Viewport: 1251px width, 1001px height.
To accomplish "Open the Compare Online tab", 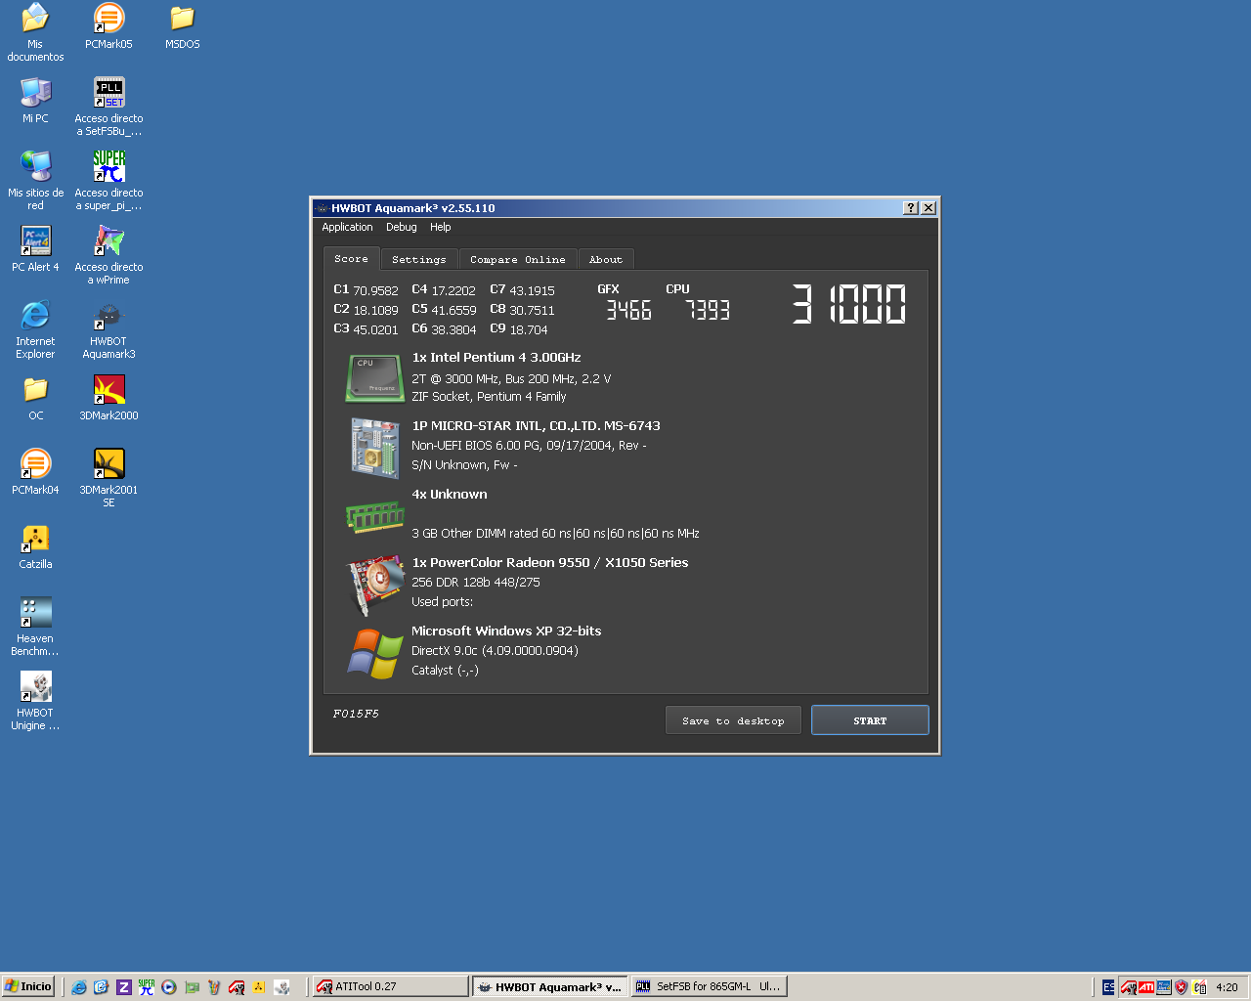I will (x=517, y=259).
